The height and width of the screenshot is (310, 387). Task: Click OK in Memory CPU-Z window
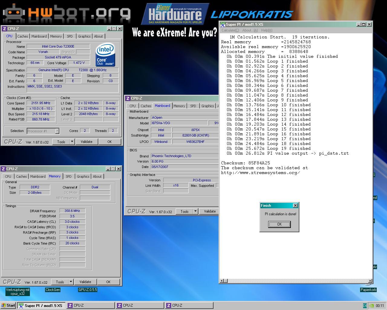click(108, 282)
